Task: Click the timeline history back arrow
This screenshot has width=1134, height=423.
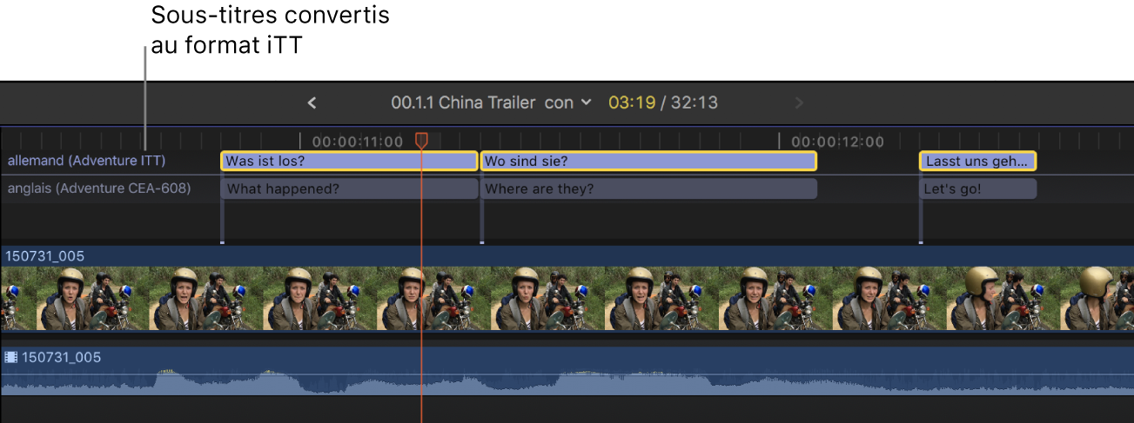Action: tap(312, 103)
